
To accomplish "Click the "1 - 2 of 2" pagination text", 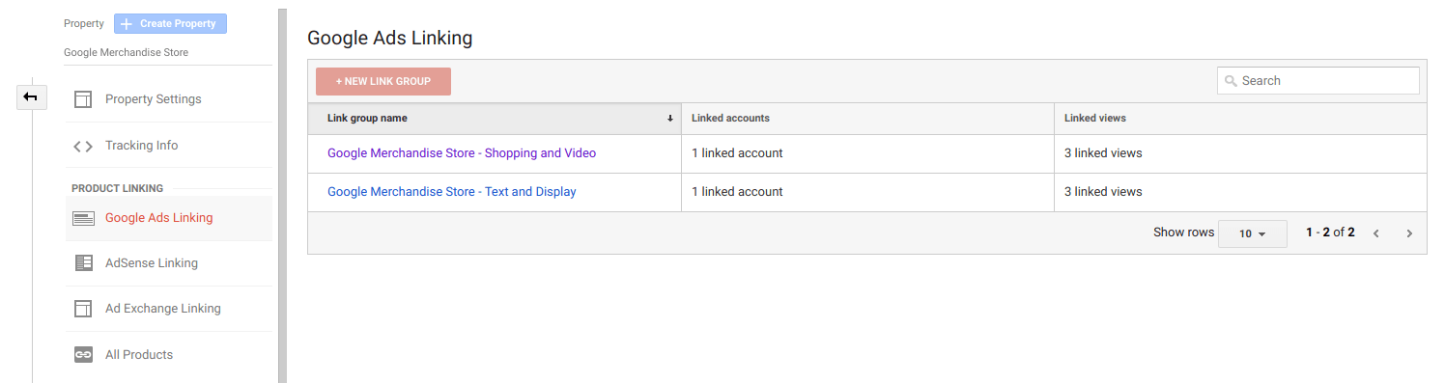I will (1330, 233).
